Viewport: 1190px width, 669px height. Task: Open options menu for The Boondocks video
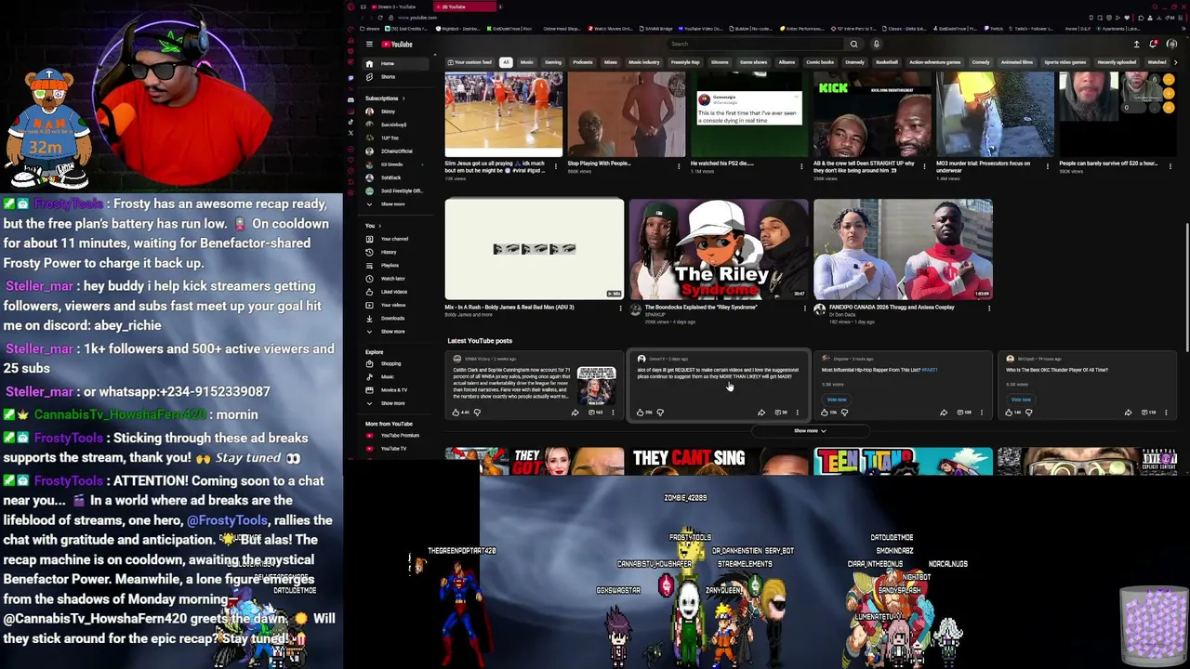pyautogui.click(x=804, y=308)
